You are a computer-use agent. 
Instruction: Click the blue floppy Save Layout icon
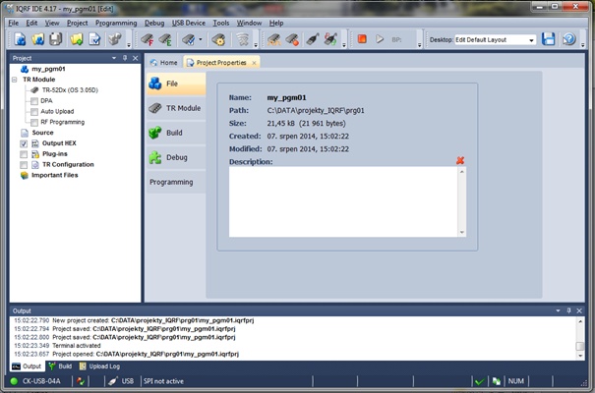point(549,39)
